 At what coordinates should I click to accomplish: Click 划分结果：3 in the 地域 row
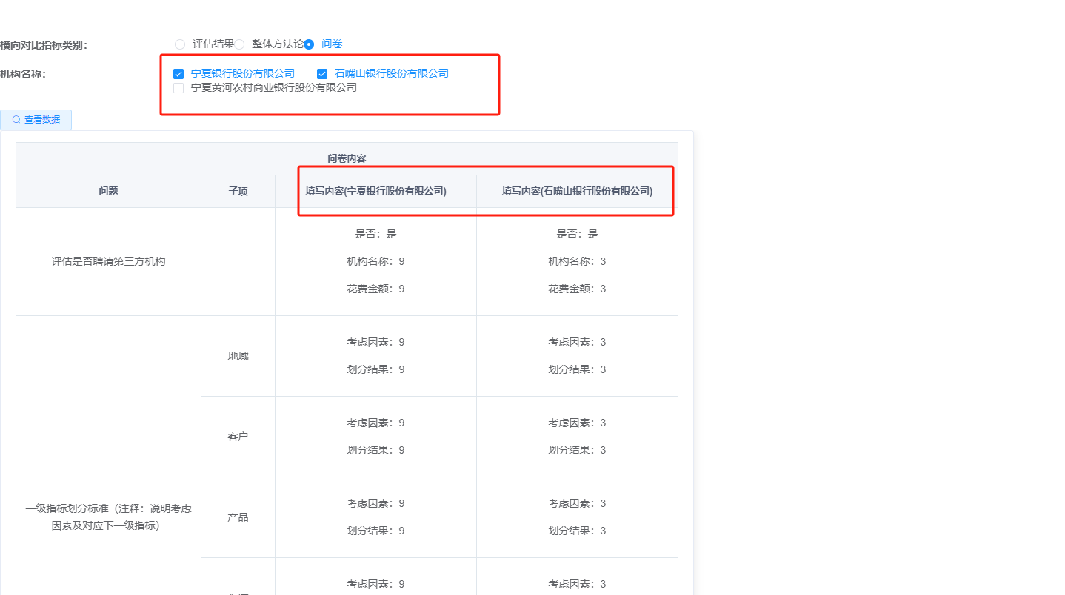pyautogui.click(x=577, y=369)
